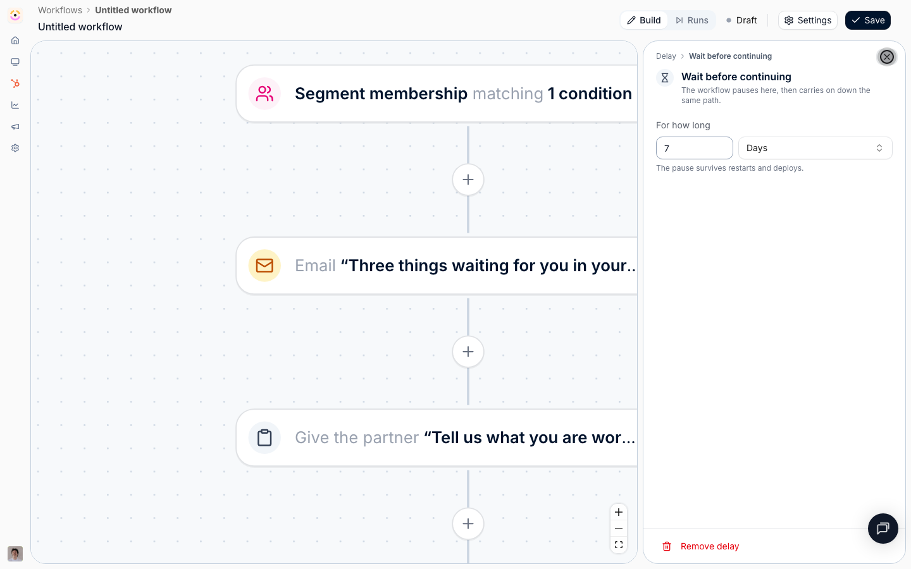Select the workflows icon in sidebar
The image size is (911, 569).
point(15,83)
